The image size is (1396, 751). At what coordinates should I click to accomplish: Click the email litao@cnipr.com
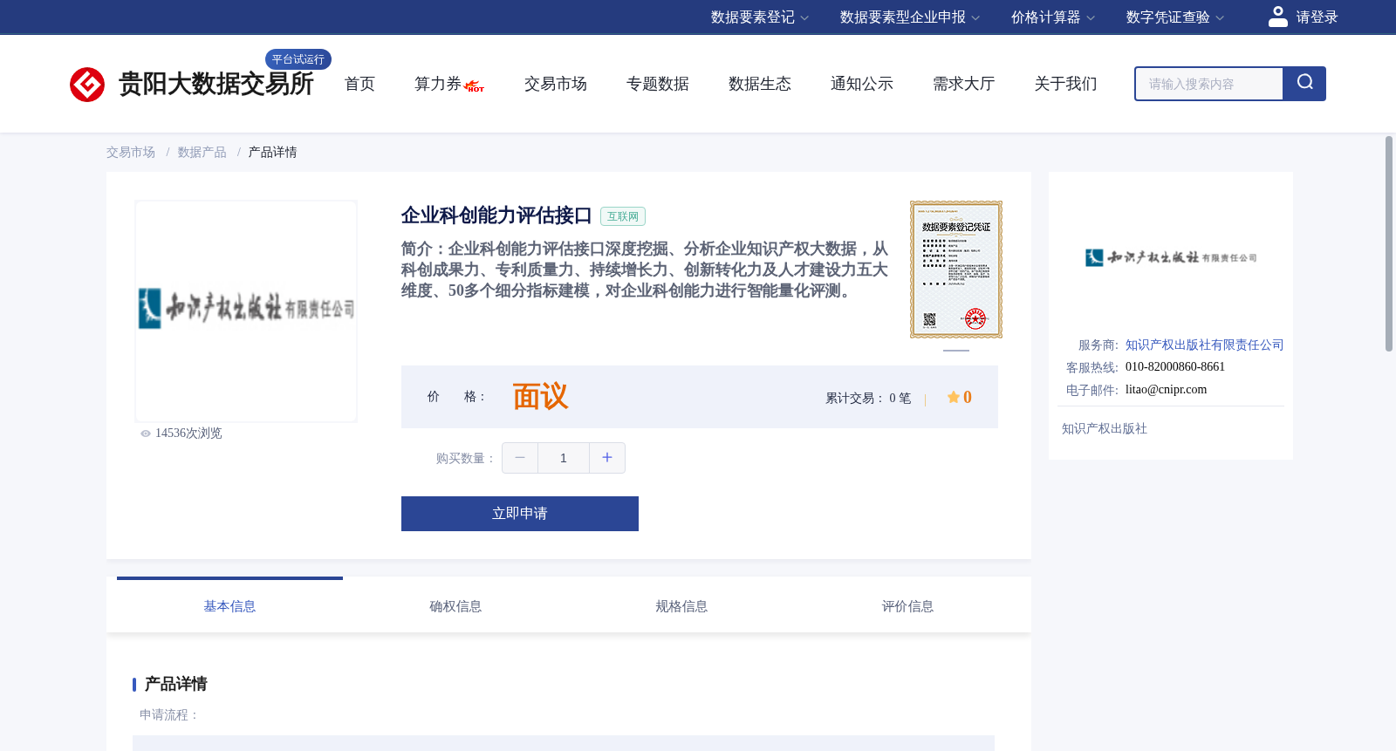pos(1167,390)
